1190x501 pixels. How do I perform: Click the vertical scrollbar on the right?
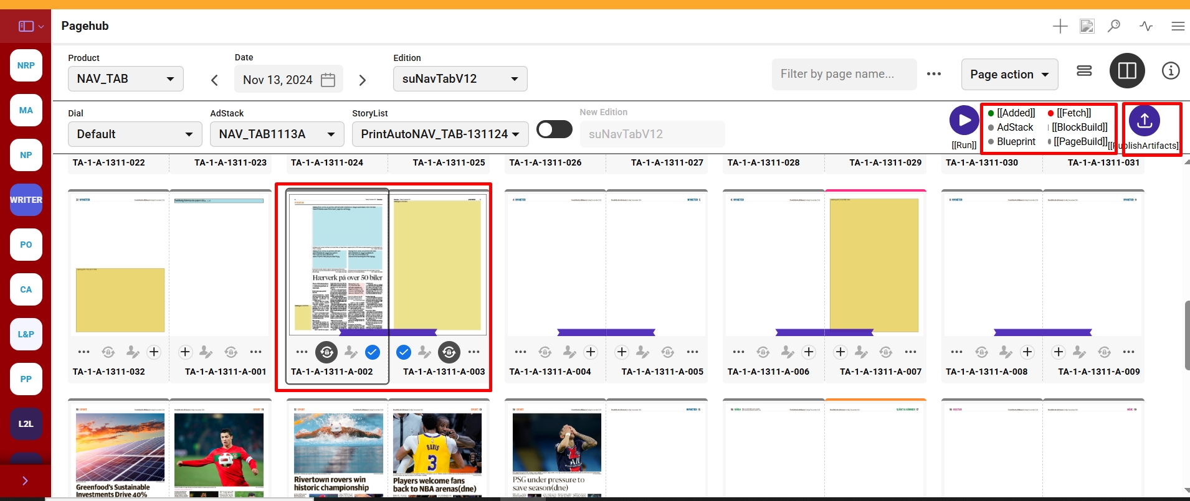click(x=1186, y=335)
